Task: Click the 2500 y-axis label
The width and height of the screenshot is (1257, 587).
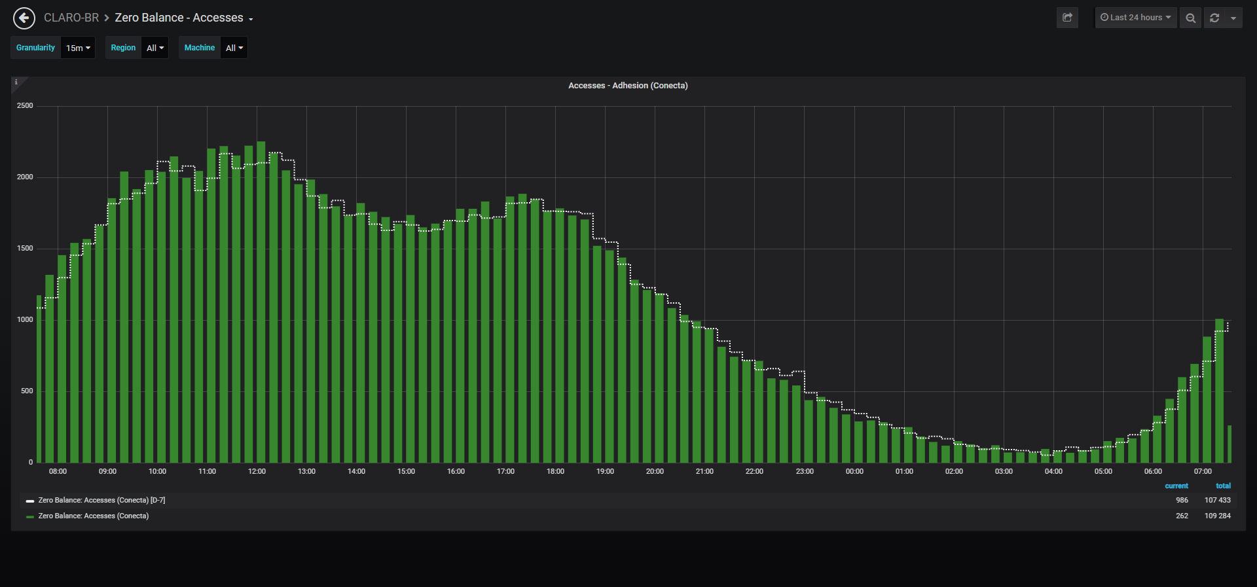Action: [25, 105]
